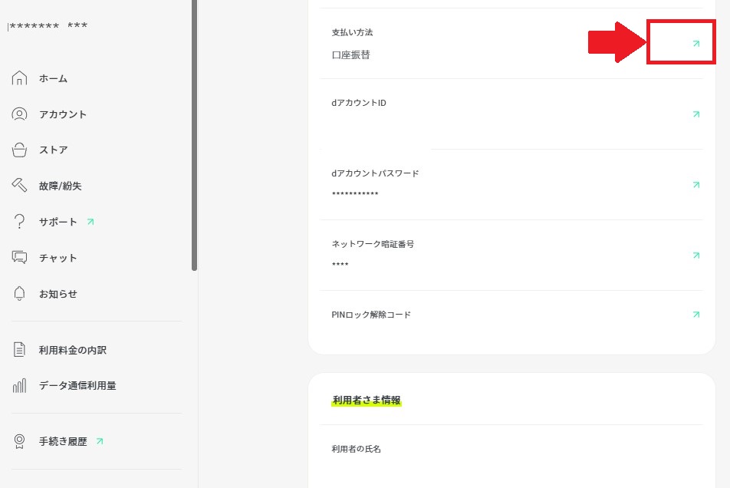Click the procedure history badge icon
The height and width of the screenshot is (488, 730).
(x=20, y=441)
